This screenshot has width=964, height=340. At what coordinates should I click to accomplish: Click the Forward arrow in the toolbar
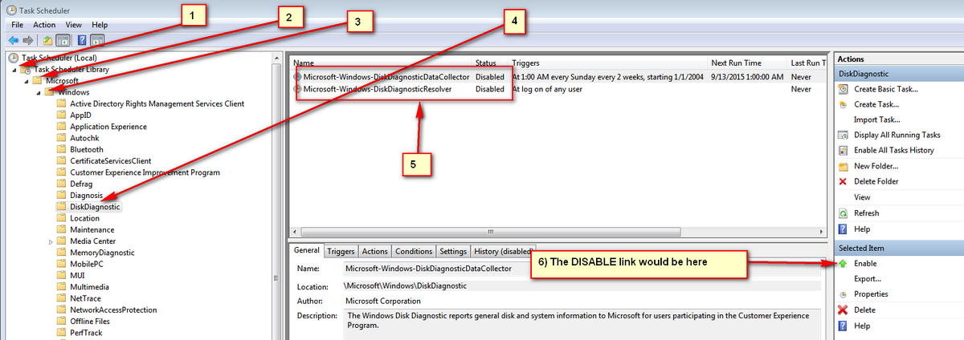tap(28, 40)
